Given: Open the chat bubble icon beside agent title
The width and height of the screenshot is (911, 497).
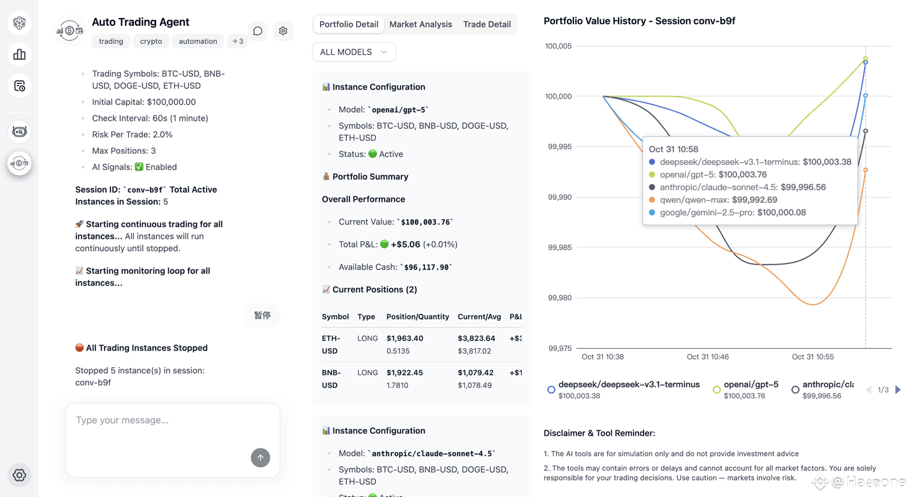Looking at the screenshot, I should 258,31.
